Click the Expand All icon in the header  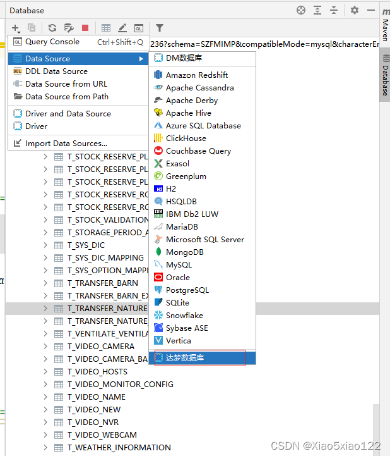pyautogui.click(x=317, y=11)
